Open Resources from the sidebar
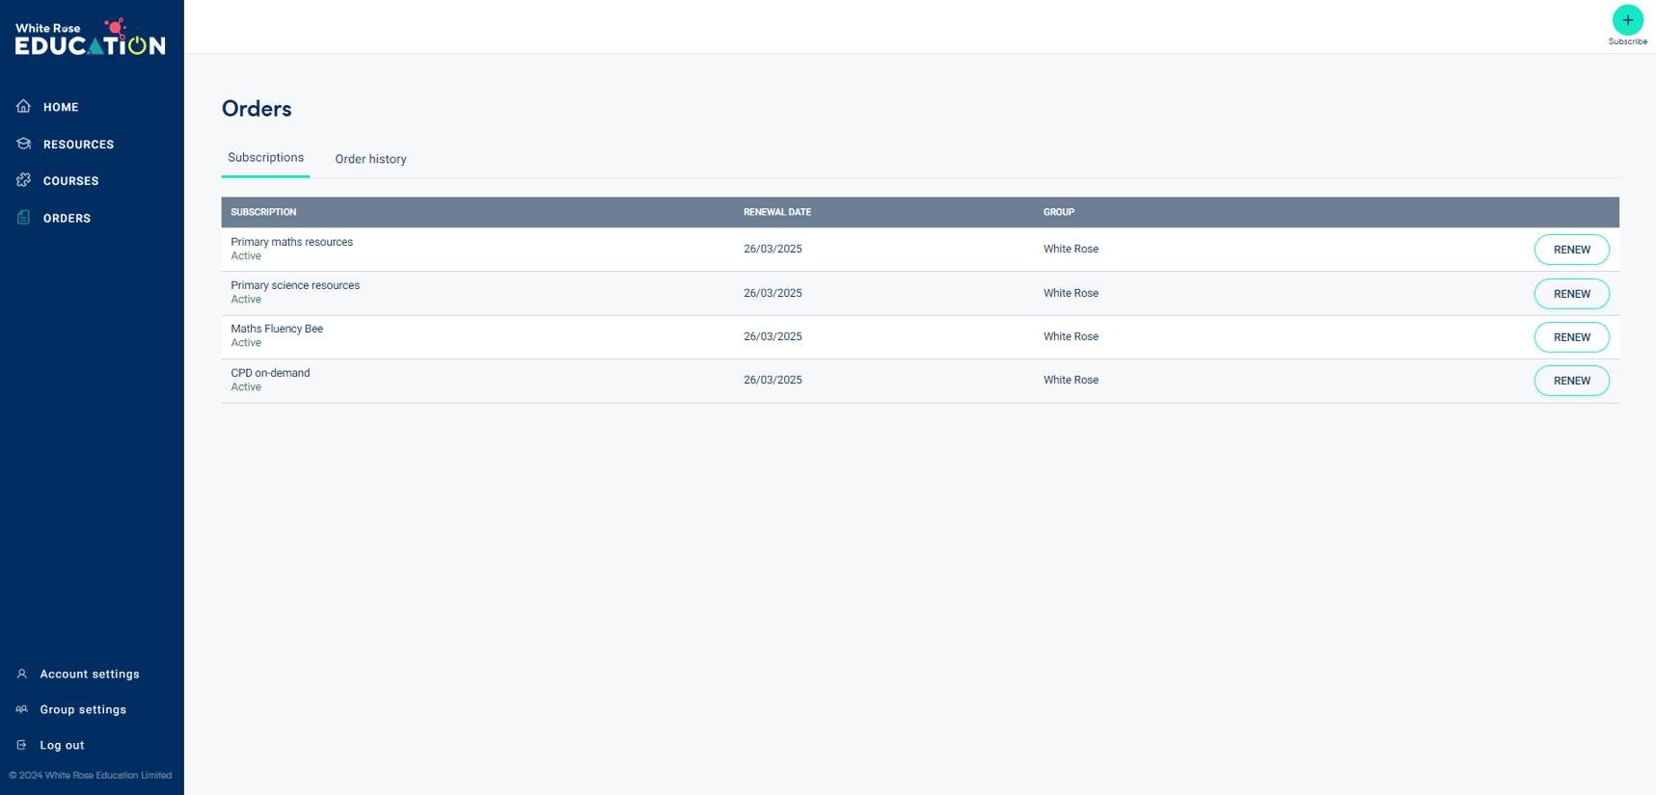 [78, 145]
